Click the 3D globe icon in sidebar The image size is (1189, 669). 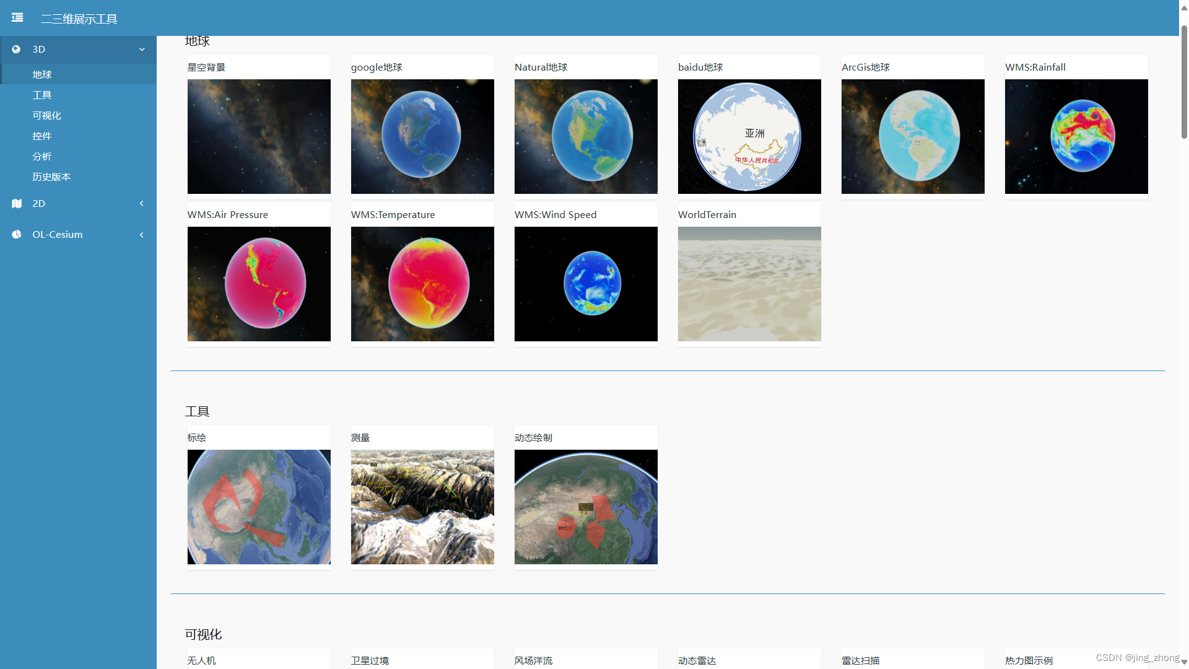pos(17,50)
